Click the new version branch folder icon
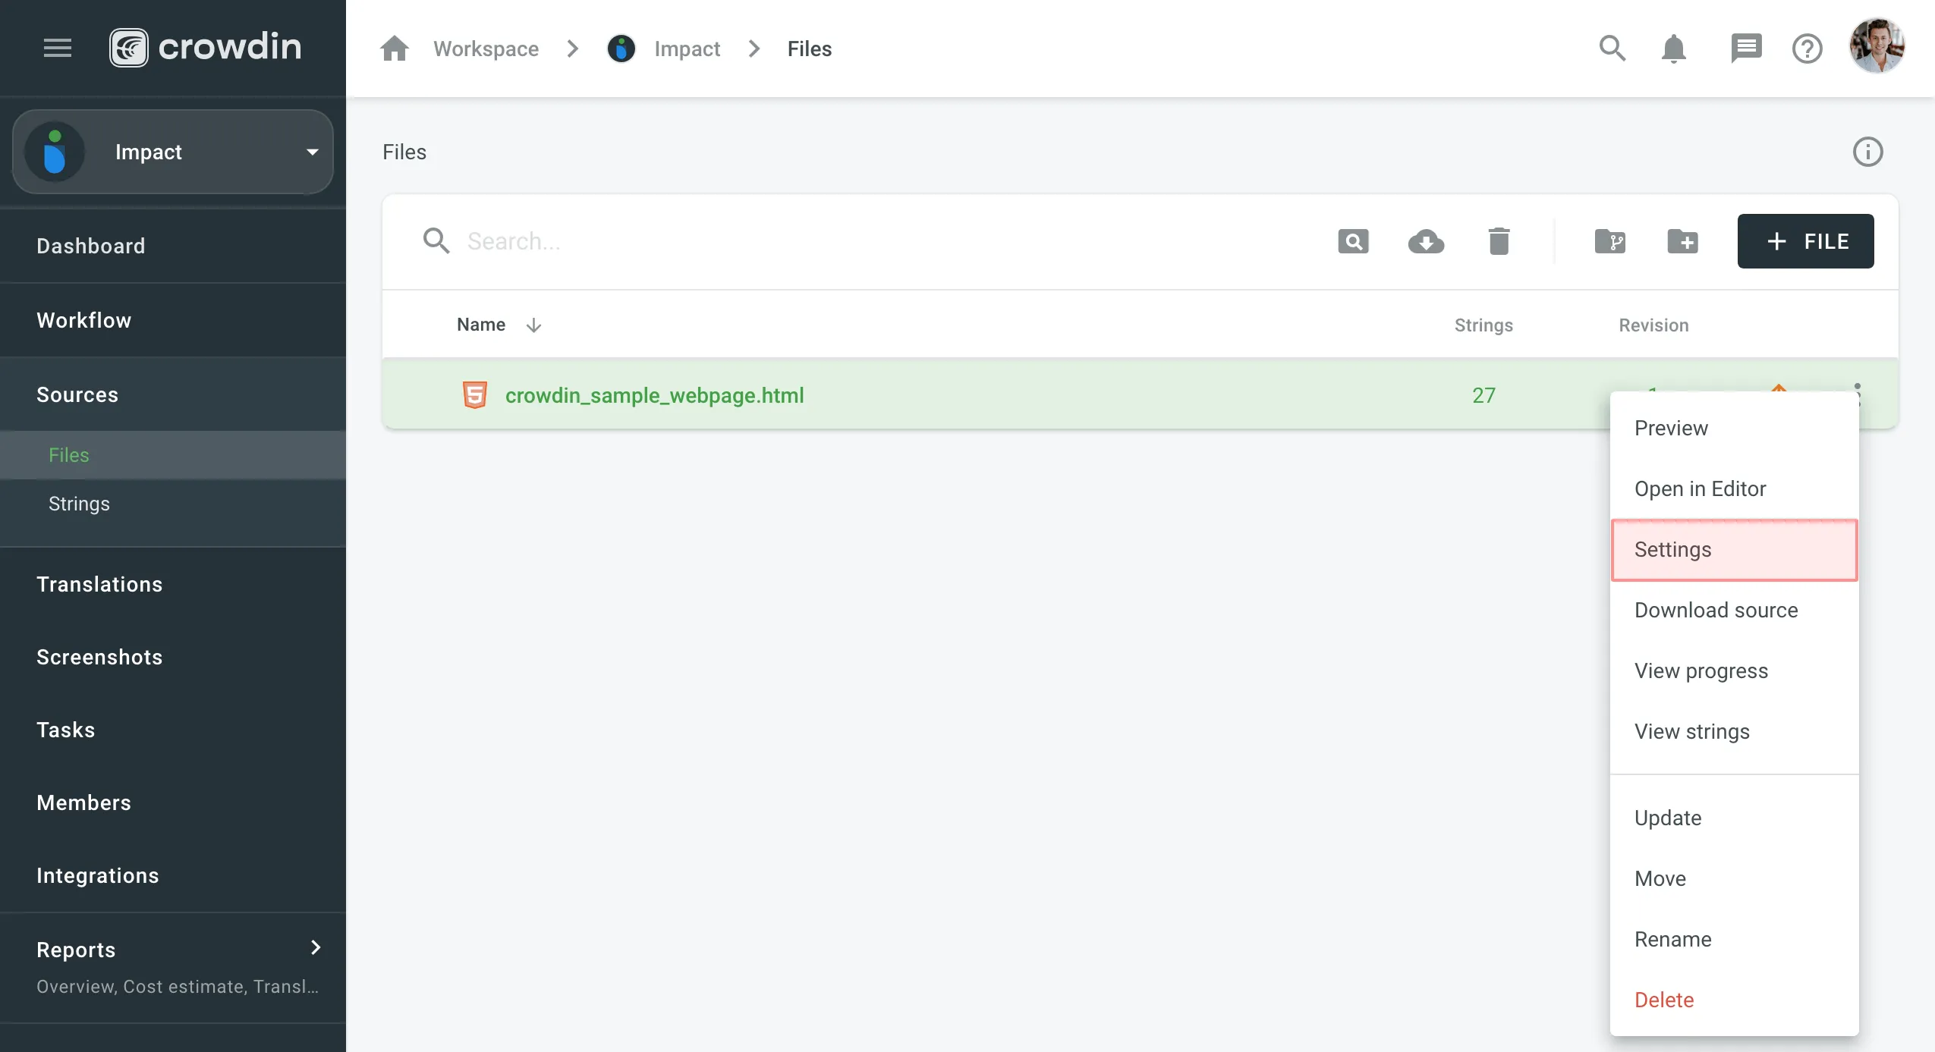 tap(1609, 242)
